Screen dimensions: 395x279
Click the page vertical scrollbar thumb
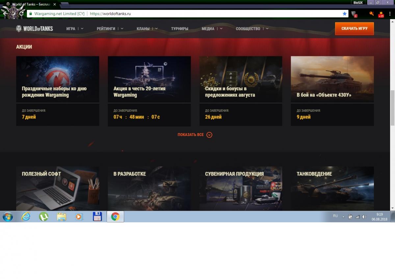click(x=392, y=108)
